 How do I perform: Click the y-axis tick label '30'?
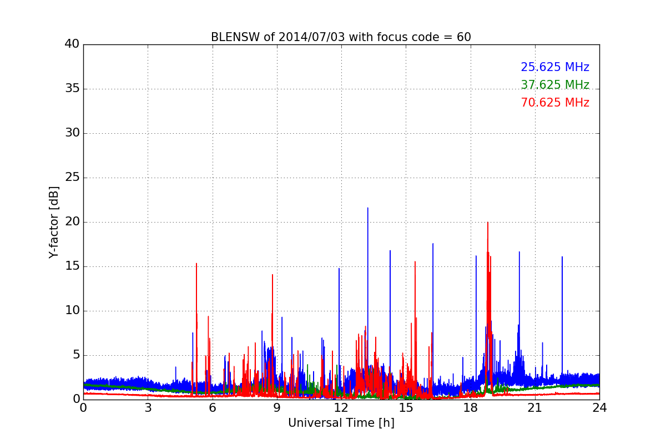point(72,133)
